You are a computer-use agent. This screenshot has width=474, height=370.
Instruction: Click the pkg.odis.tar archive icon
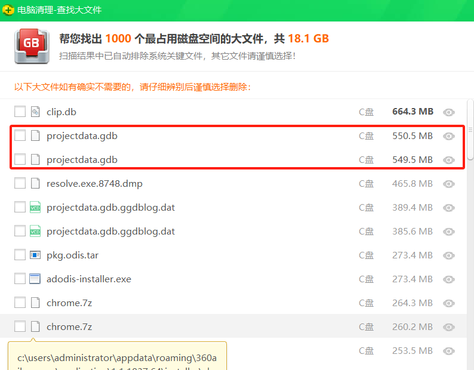point(35,255)
